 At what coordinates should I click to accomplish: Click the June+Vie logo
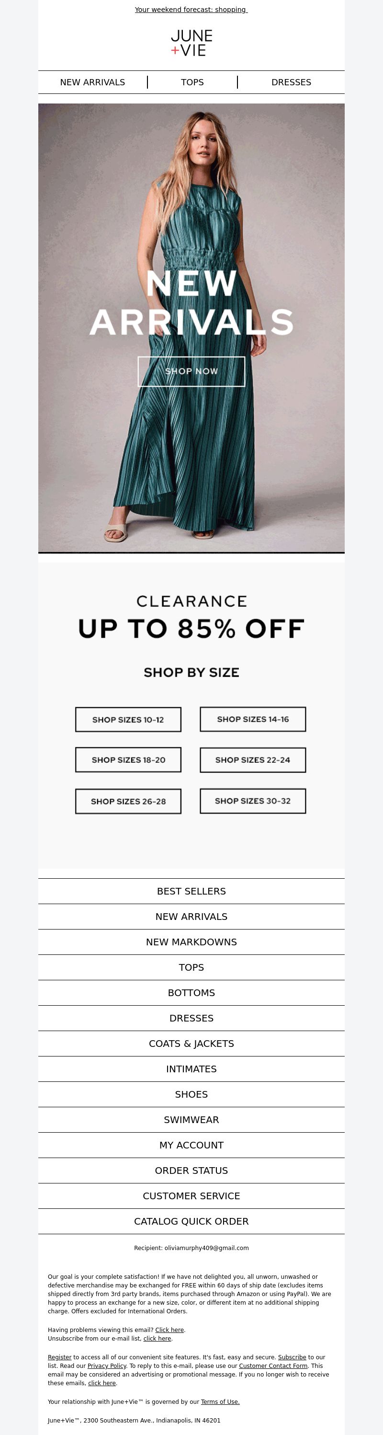pyautogui.click(x=191, y=43)
